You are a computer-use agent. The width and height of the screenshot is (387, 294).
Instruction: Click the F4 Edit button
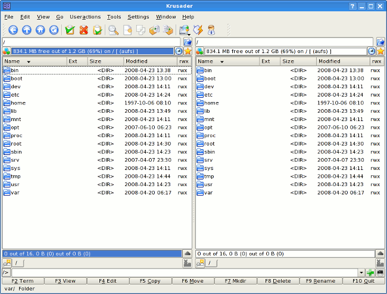pos(108,281)
